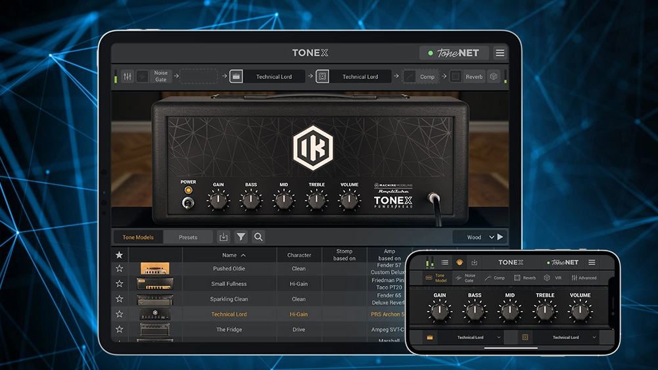Screen dimensions: 658x370
Task: Open the tablet cab Technical Lord selector
Action: [360, 76]
